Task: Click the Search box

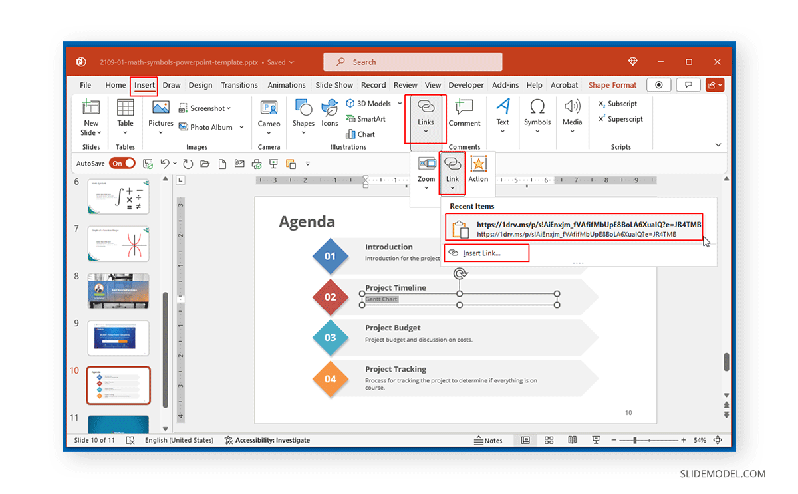Action: click(413, 62)
